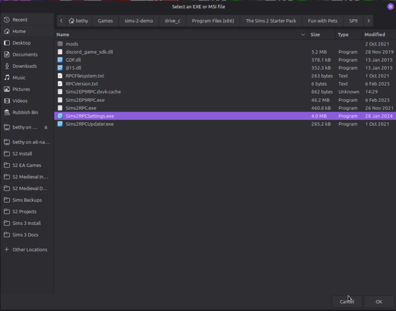Open the Music sidebar folder
Image resolution: width=396 pixels, height=311 pixels.
pyautogui.click(x=27, y=77)
